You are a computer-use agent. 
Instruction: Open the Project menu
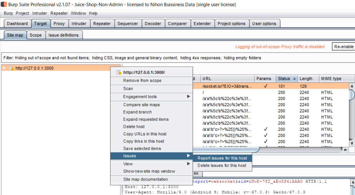[x=22, y=13]
